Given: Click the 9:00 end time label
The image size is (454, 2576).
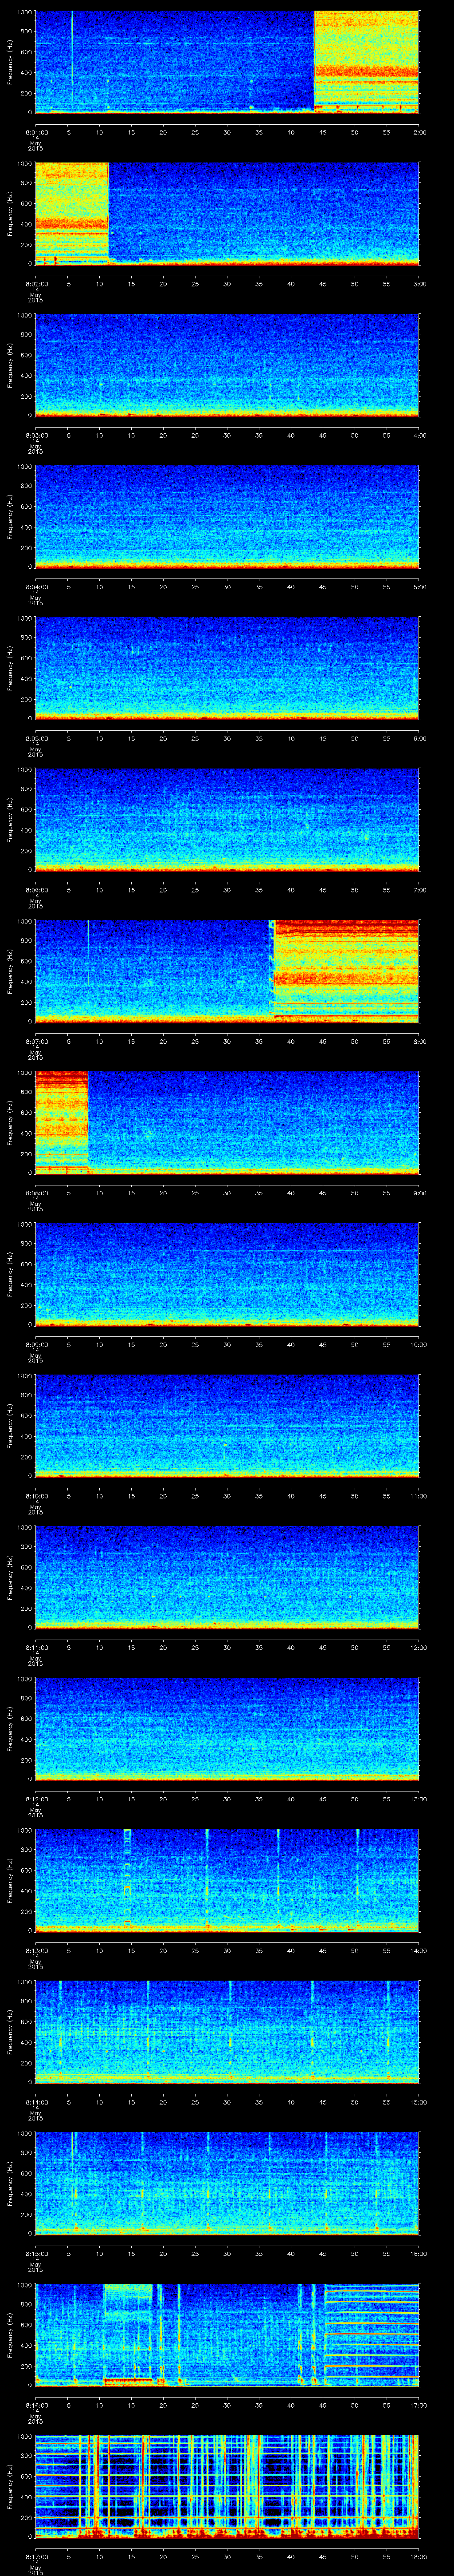Looking at the screenshot, I should 419,1193.
